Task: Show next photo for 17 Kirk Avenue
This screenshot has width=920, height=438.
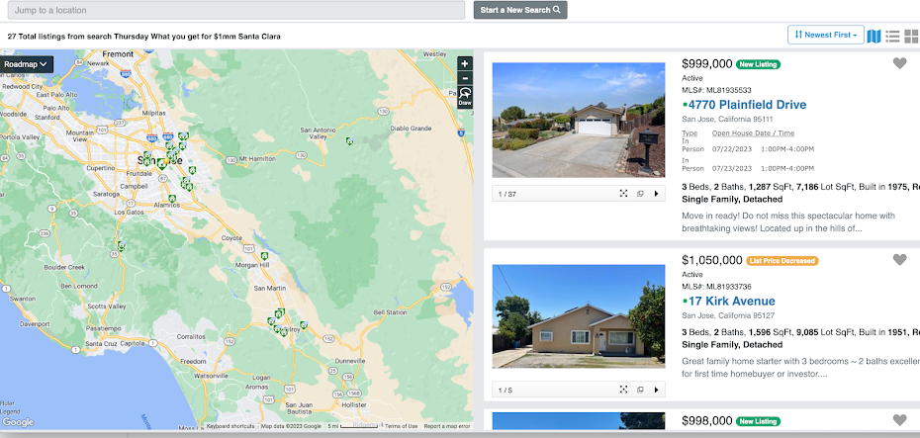Action: tap(656, 390)
